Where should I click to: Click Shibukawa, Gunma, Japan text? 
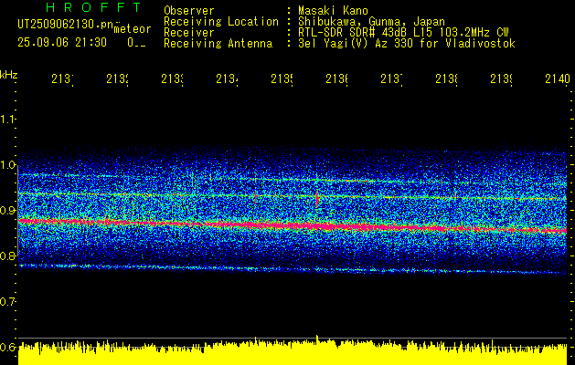coord(371,22)
